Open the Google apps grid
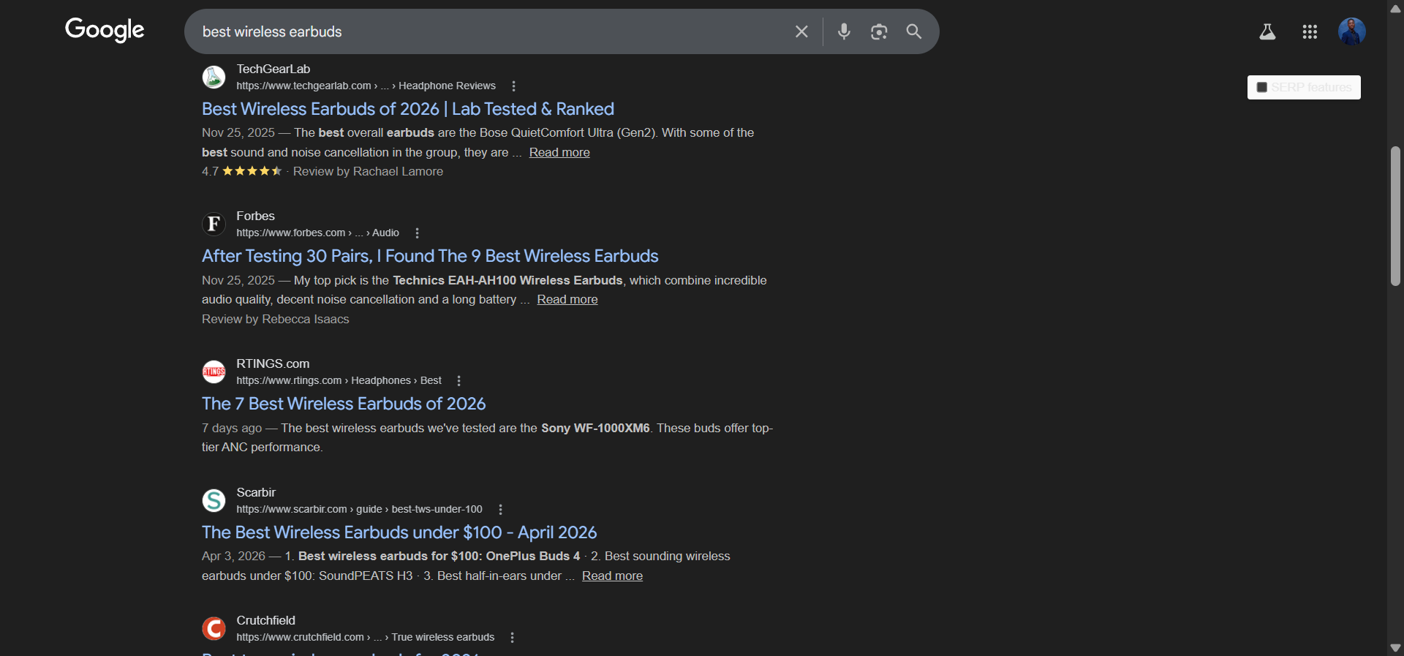This screenshot has width=1404, height=656. pyautogui.click(x=1310, y=31)
